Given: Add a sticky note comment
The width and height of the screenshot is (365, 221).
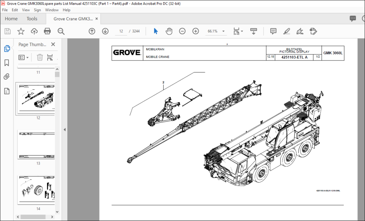Looking at the screenshot, I should pyautogui.click(x=273, y=31).
